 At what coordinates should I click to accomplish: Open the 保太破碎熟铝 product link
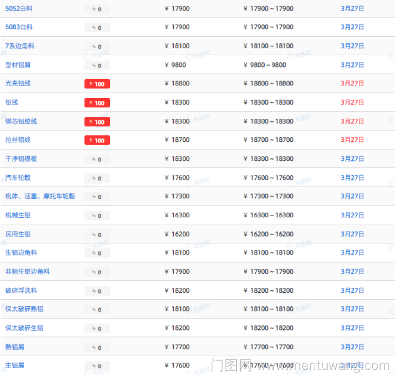click(25, 309)
